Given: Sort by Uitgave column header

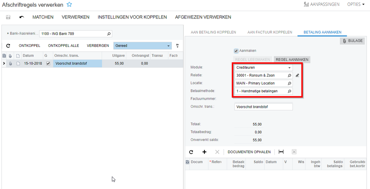Looking at the screenshot, I should coord(114,56).
